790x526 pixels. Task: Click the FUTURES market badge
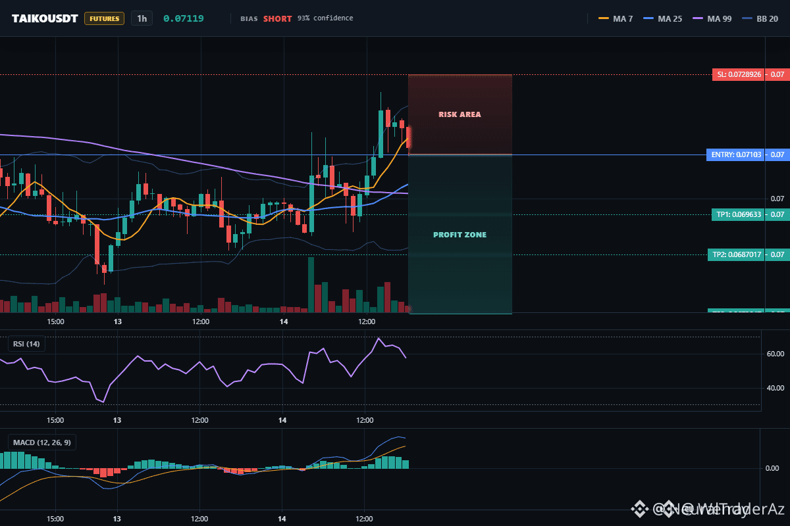(x=104, y=18)
